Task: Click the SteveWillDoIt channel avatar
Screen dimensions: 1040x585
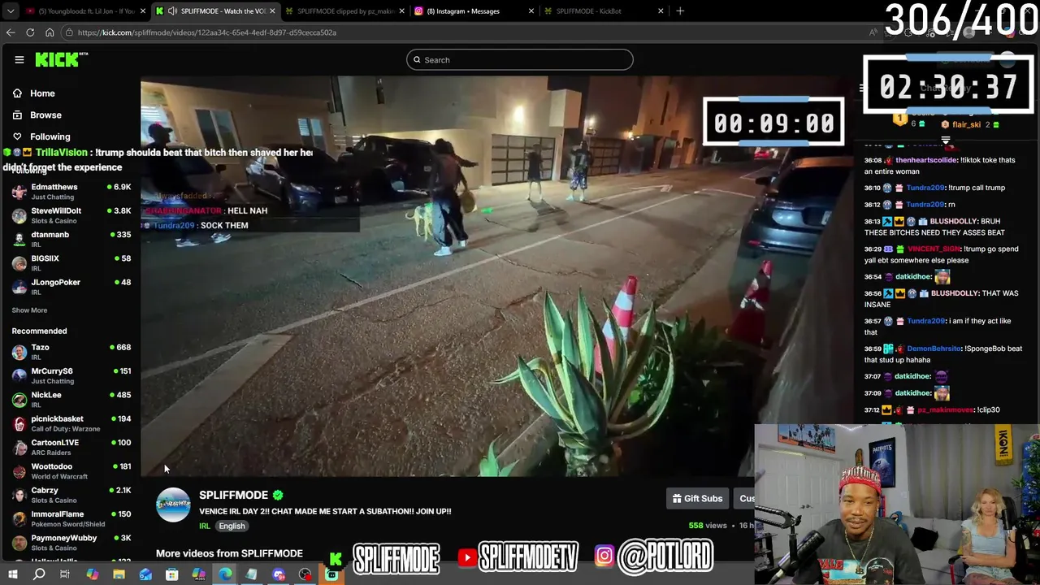Action: coord(19,215)
